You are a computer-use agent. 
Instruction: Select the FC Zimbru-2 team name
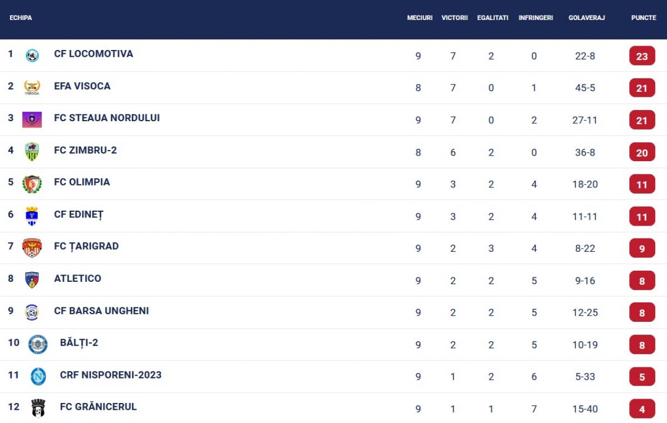[85, 150]
